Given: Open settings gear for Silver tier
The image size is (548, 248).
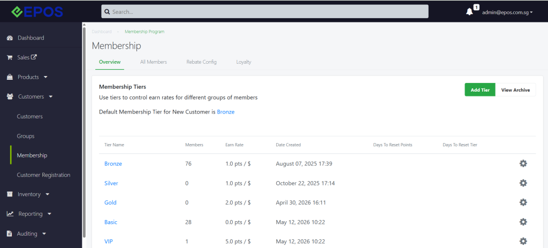Looking at the screenshot, I should coord(523,183).
